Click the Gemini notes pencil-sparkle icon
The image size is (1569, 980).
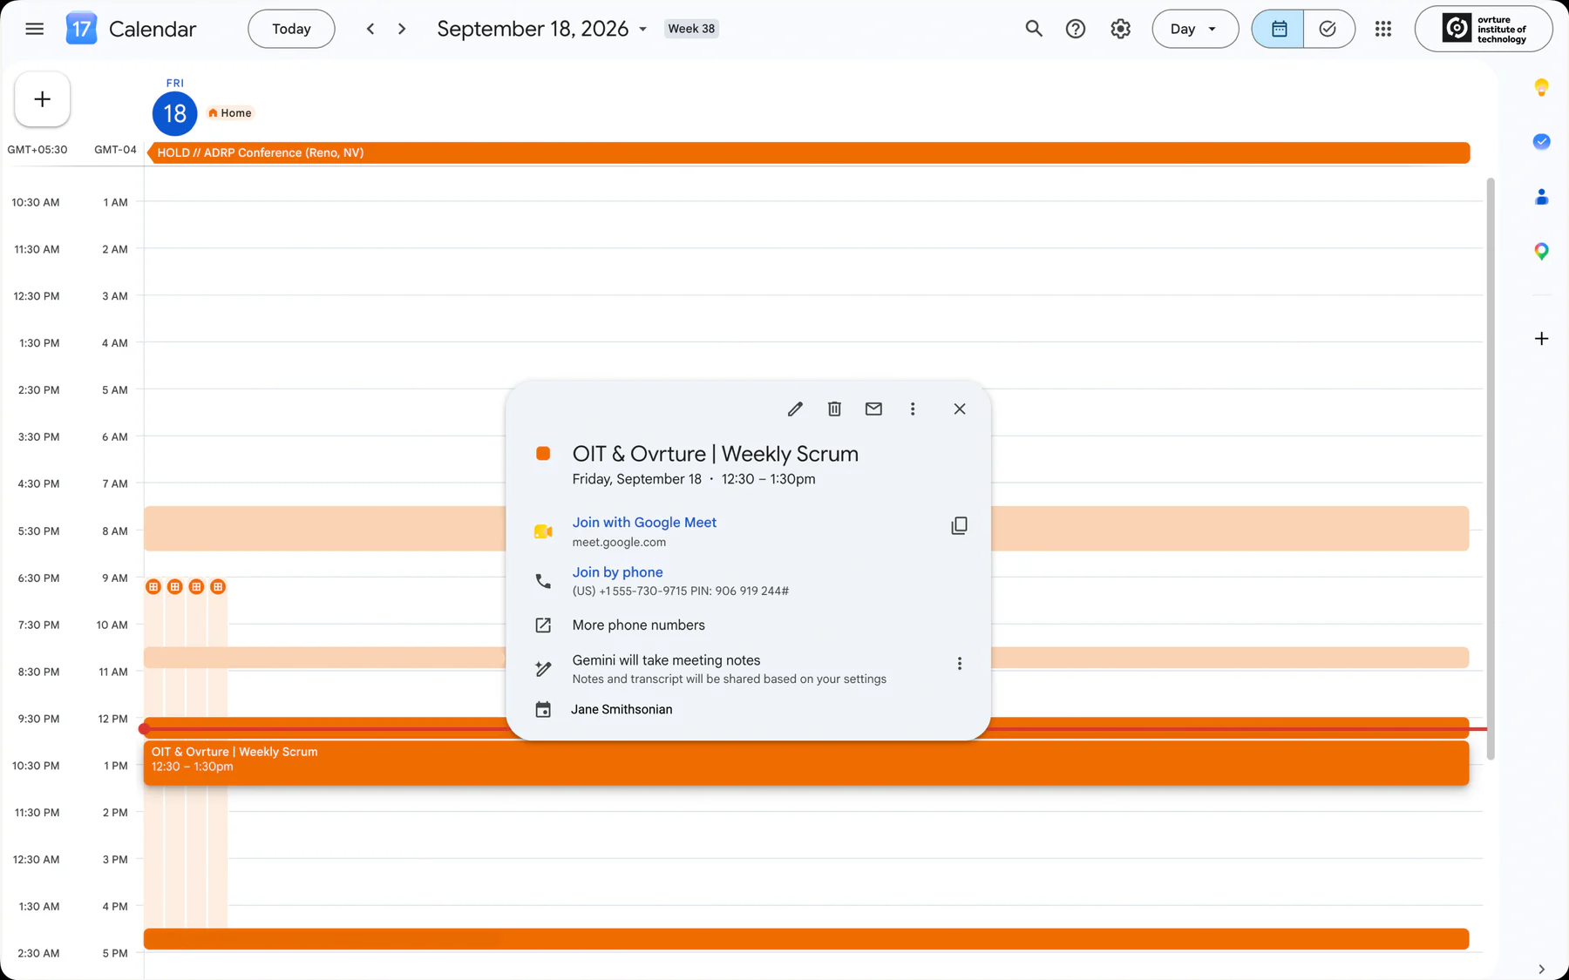(543, 668)
